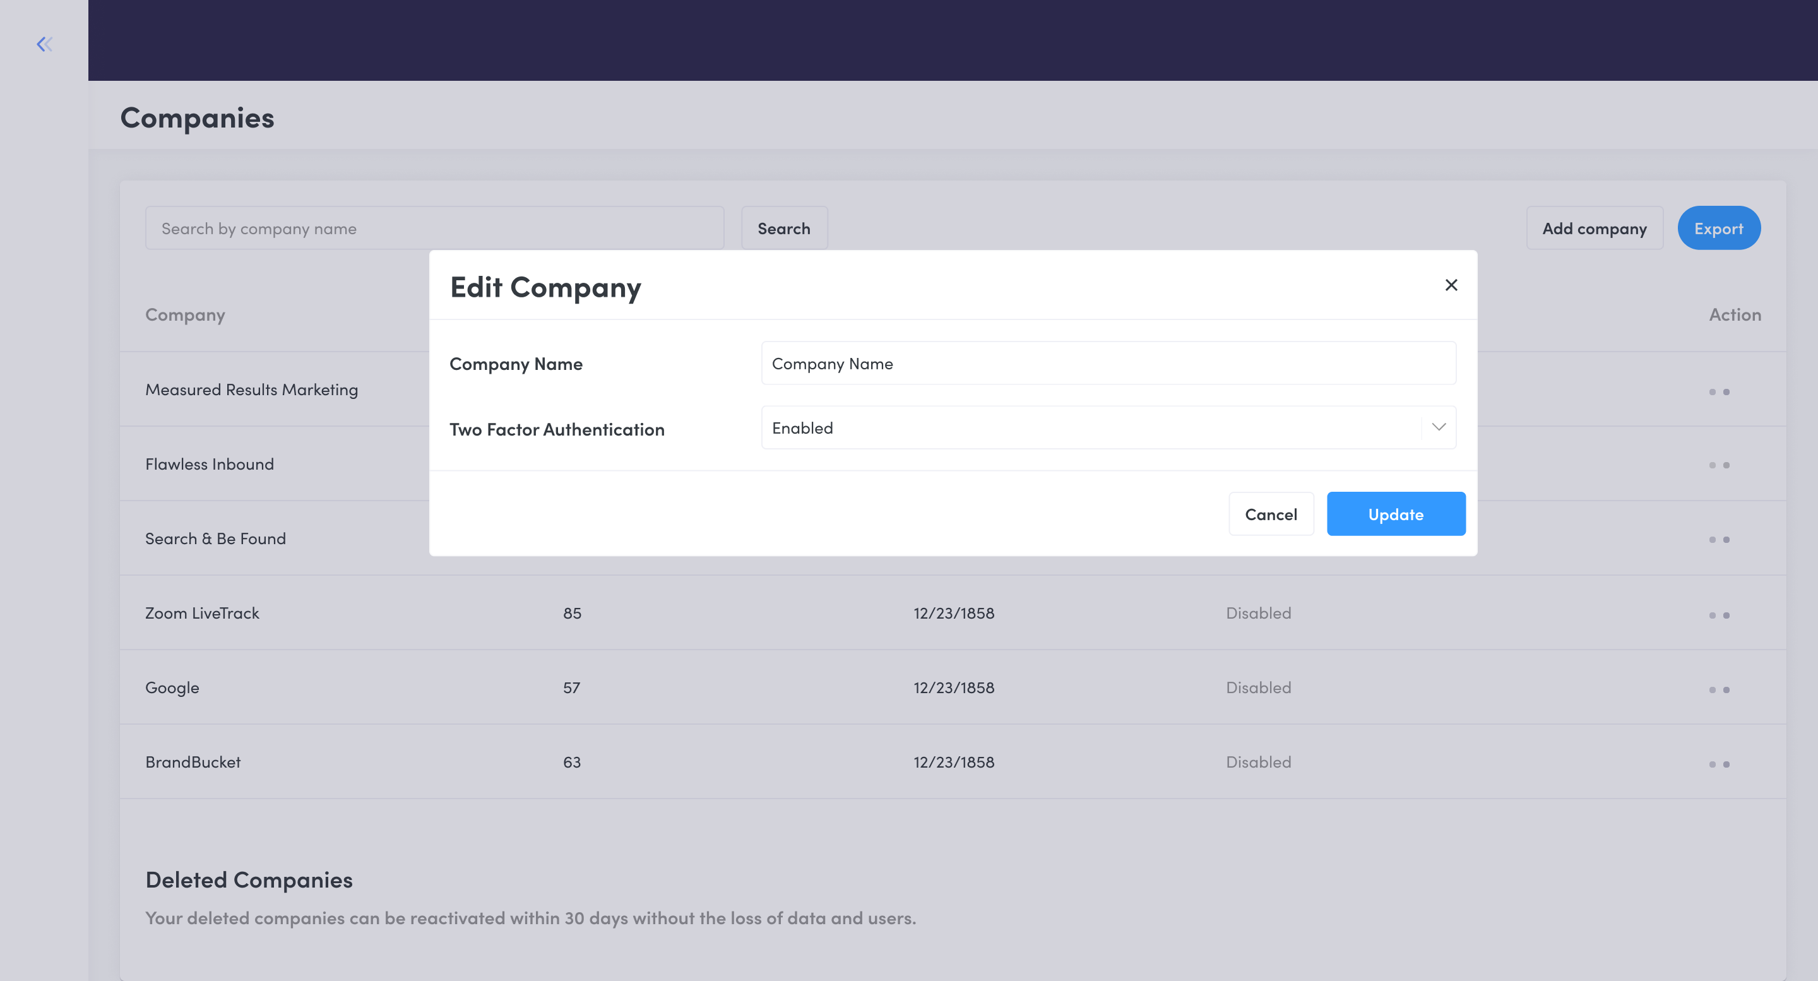Open actions menu for Zoom LiveTrack
The height and width of the screenshot is (981, 1818).
[x=1718, y=615]
